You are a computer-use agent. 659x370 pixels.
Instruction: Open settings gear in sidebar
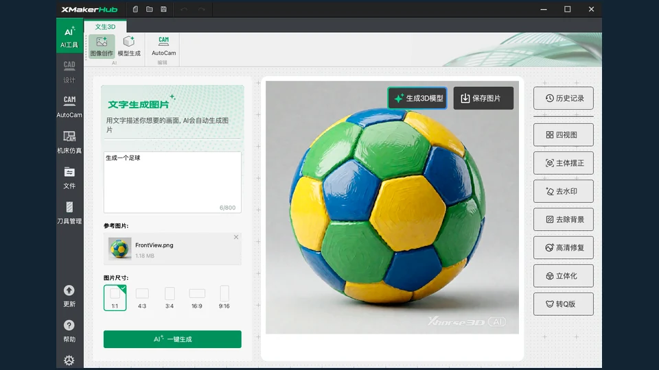coord(69,360)
